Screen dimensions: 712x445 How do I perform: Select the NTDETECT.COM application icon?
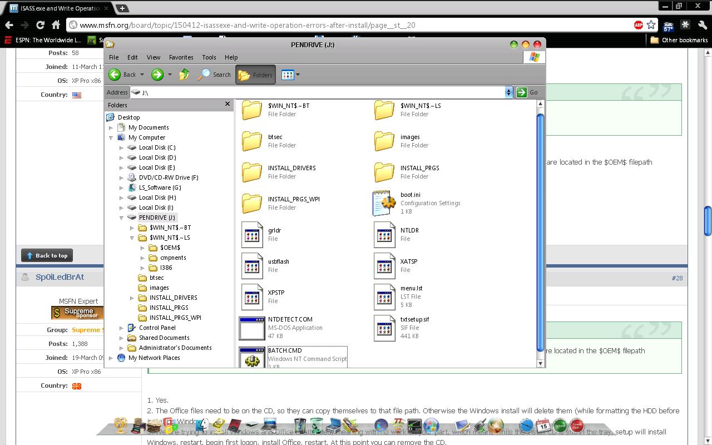click(x=252, y=328)
